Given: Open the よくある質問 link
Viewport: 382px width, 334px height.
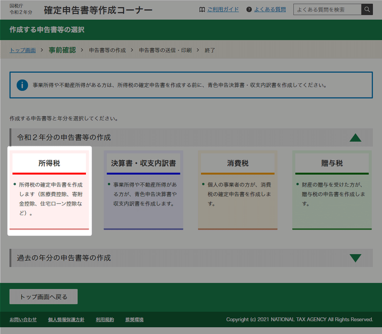Looking at the screenshot, I should pos(270,10).
